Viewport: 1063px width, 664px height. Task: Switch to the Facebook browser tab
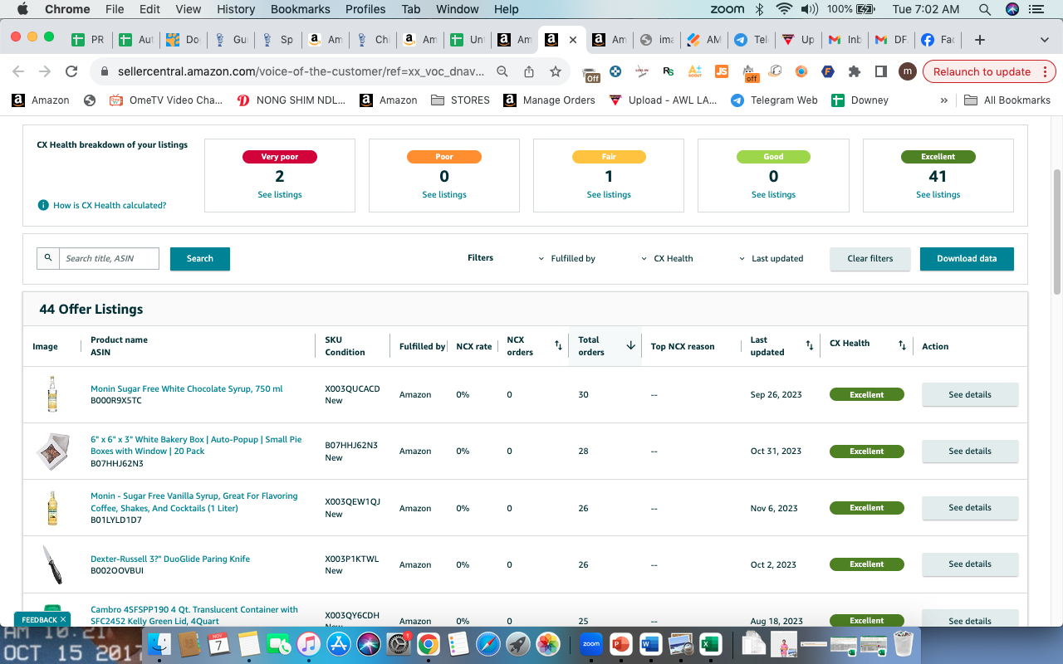click(938, 40)
